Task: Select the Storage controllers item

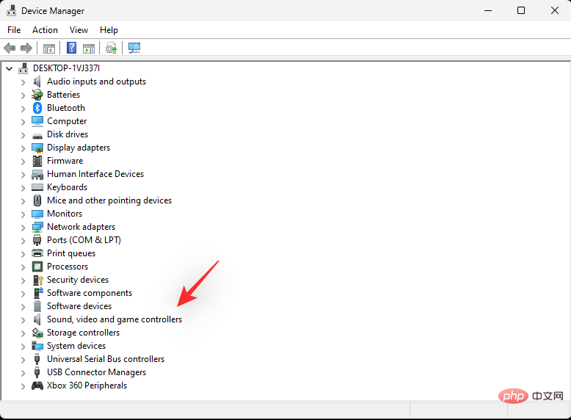Action: coord(83,333)
